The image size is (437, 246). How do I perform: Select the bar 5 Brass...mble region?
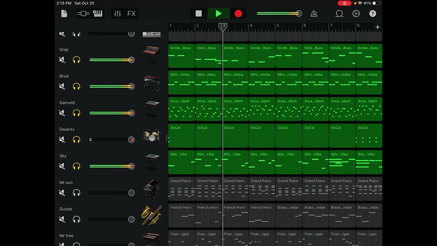[288, 215]
